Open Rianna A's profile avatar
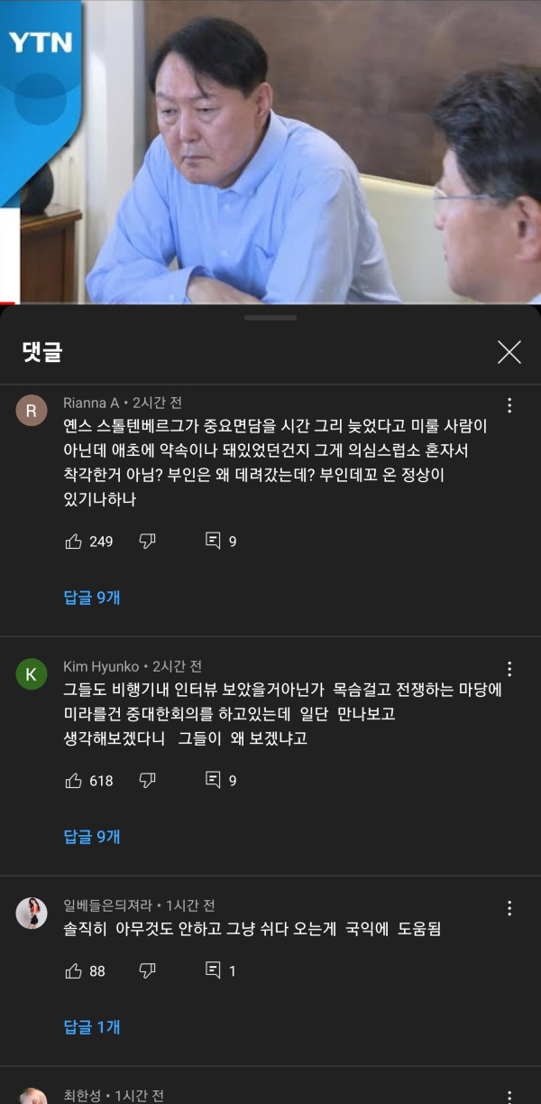 click(32, 411)
